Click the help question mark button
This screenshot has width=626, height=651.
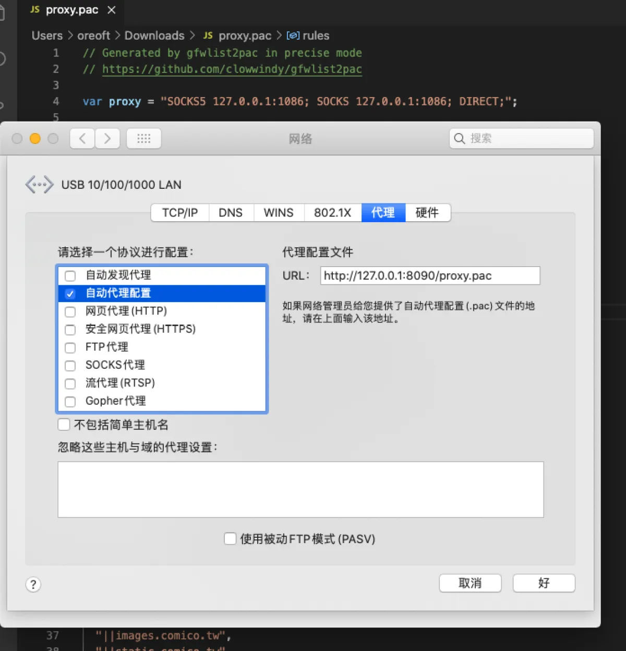click(33, 584)
